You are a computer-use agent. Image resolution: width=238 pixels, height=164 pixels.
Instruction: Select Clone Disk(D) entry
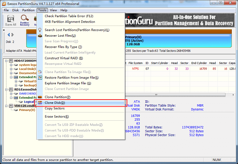coord(81,103)
